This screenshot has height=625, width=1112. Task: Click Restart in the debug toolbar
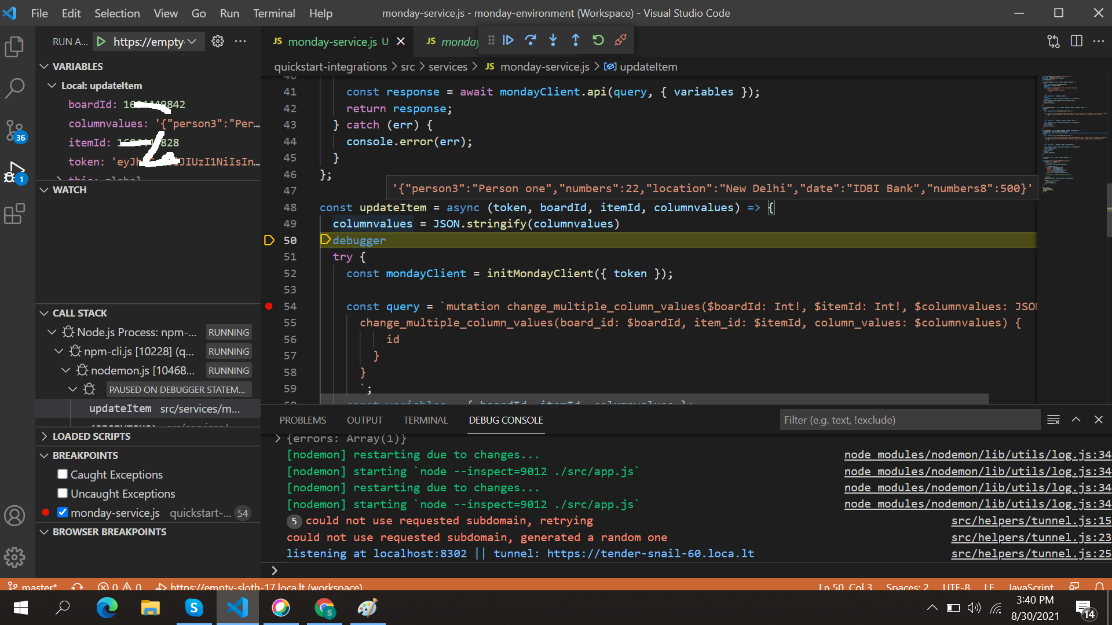pyautogui.click(x=598, y=41)
